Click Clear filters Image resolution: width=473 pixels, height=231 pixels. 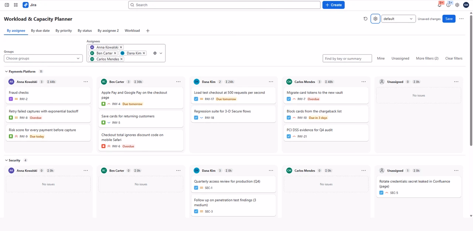pos(454,58)
